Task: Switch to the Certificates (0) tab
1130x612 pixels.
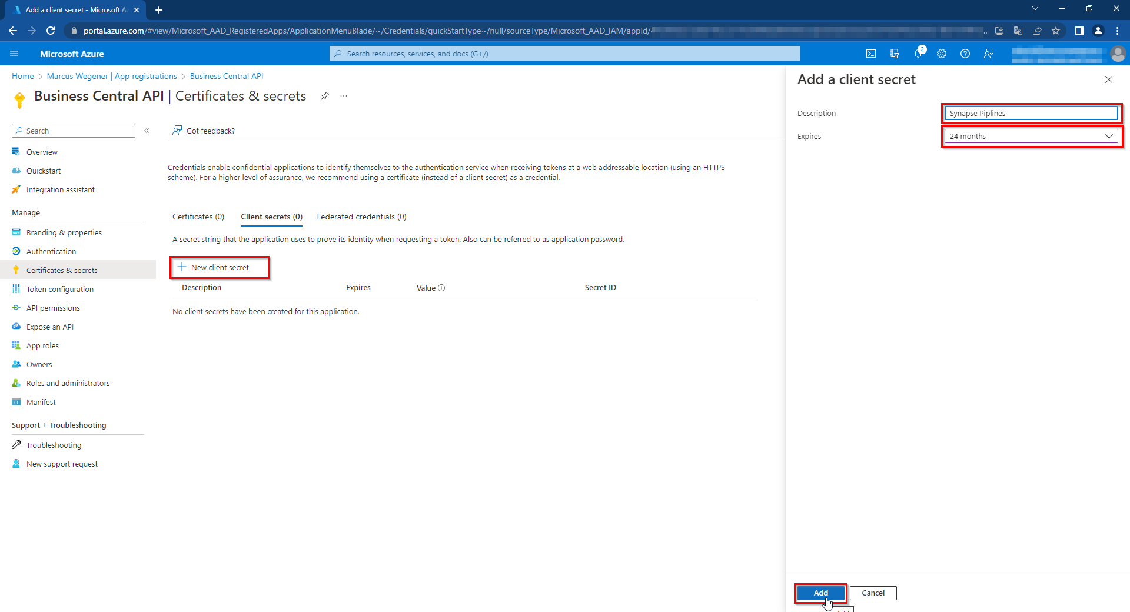Action: (x=198, y=217)
